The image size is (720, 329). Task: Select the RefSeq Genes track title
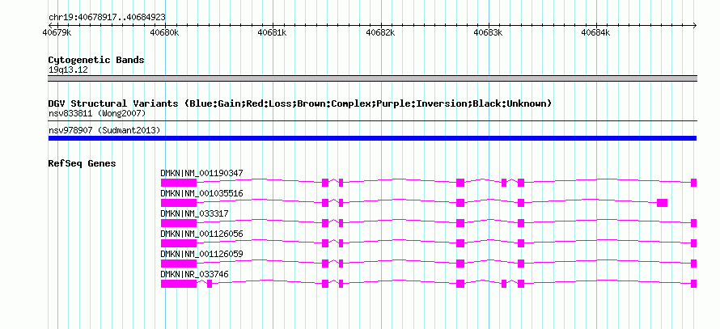pyautogui.click(x=83, y=163)
